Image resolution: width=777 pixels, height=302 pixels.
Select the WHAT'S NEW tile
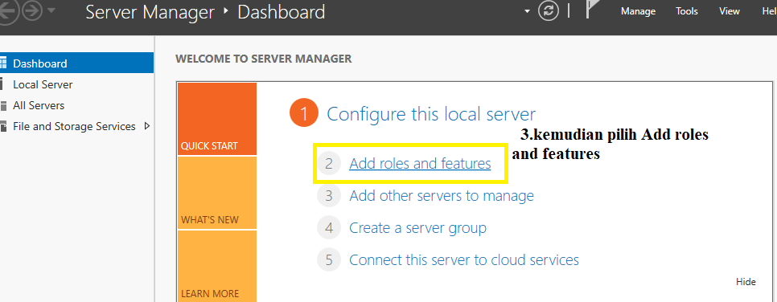[217, 193]
